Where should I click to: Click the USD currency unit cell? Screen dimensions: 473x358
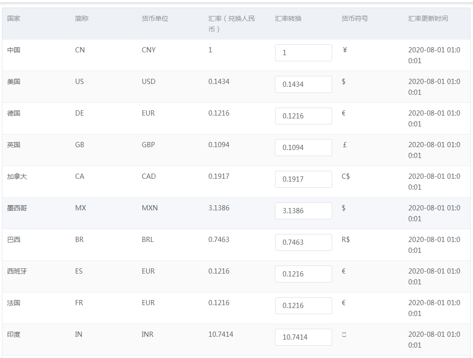[149, 82]
